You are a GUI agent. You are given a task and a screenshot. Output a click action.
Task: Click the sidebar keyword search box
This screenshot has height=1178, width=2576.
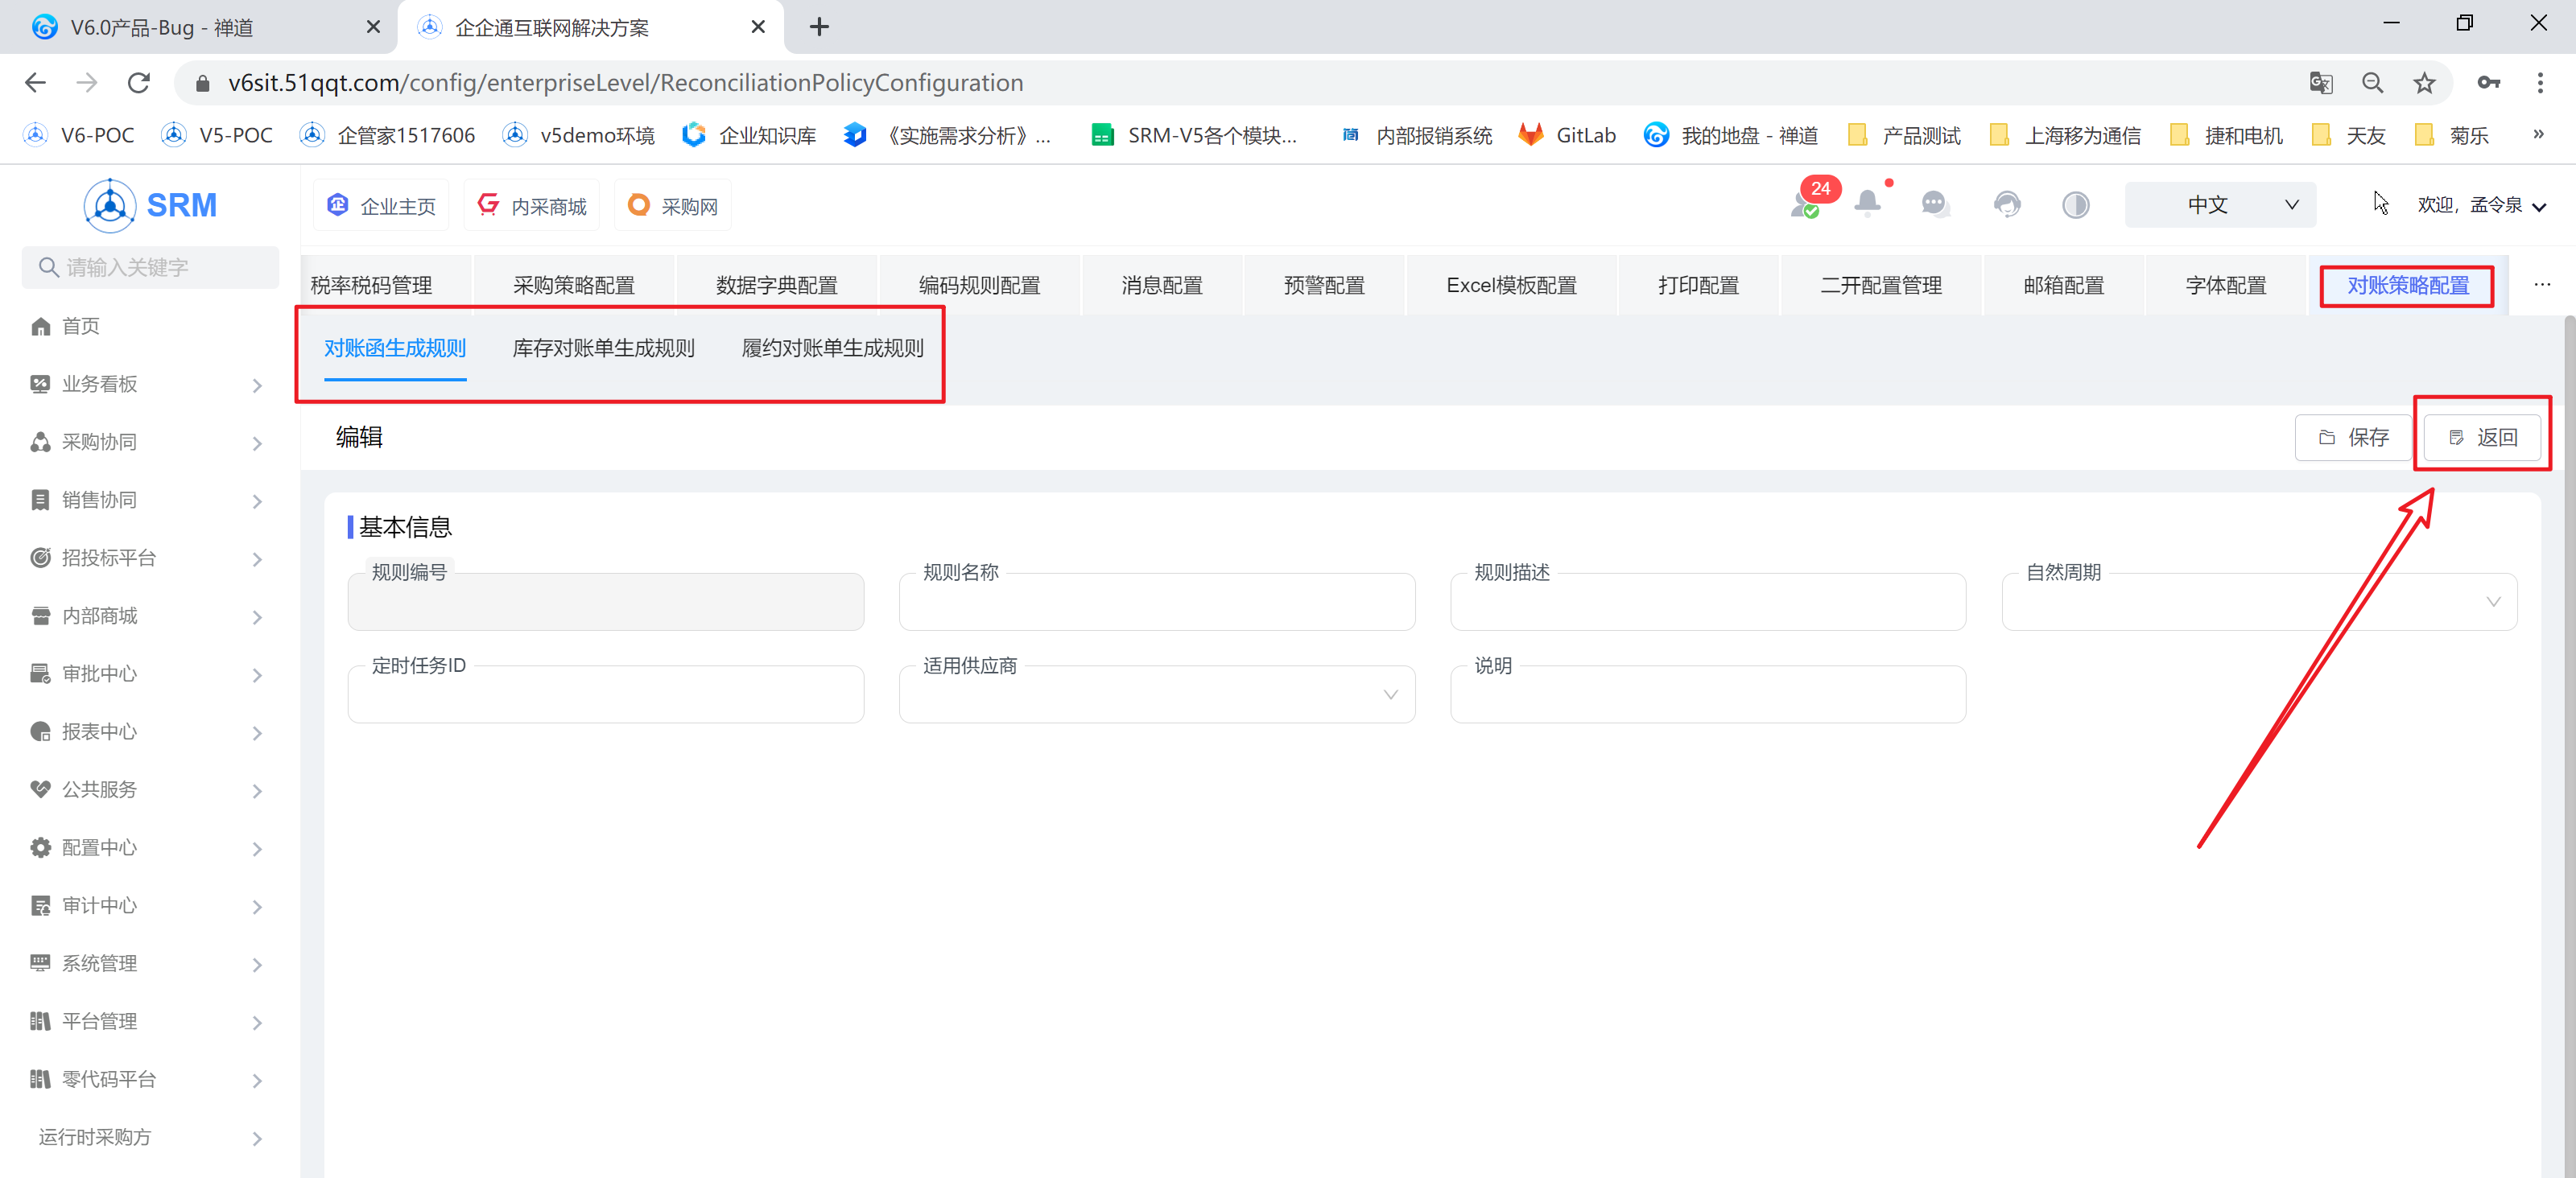click(x=151, y=268)
